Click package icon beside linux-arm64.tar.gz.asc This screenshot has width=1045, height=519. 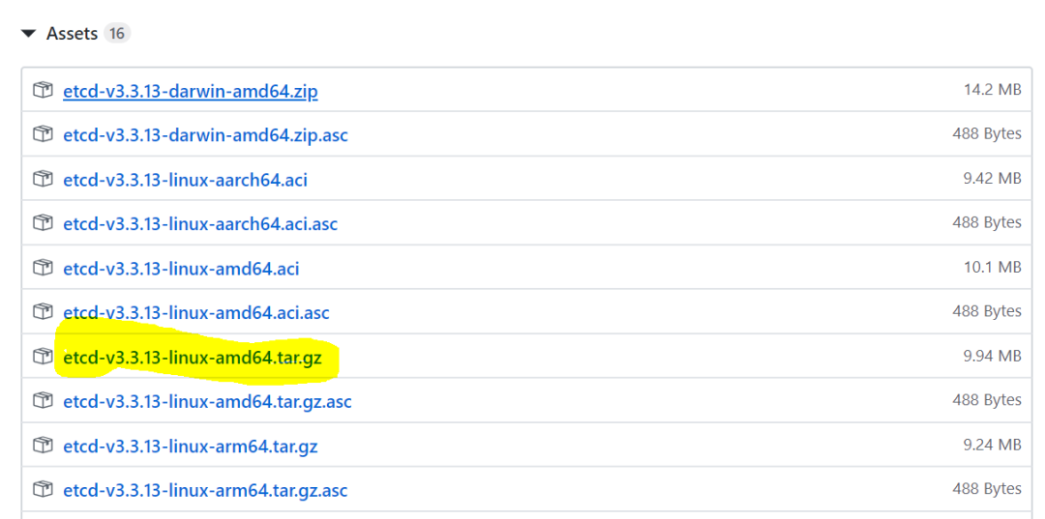pos(43,490)
